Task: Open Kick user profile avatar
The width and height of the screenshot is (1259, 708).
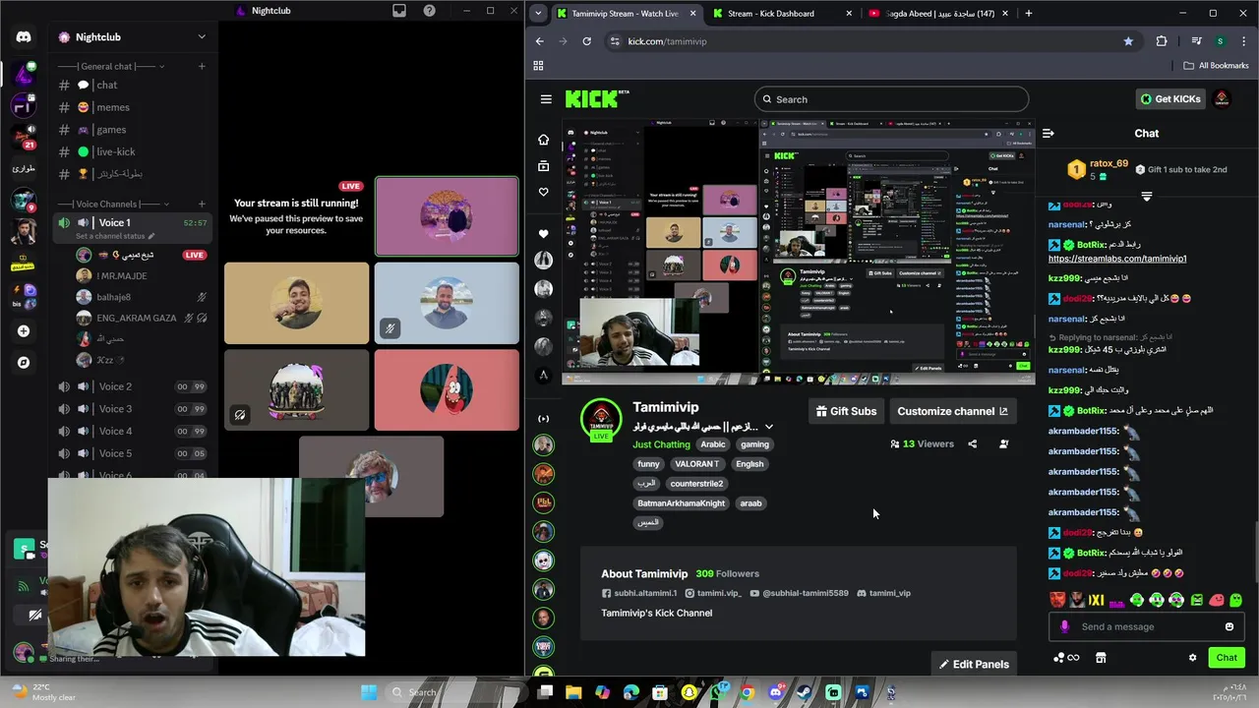Action: tap(1222, 98)
